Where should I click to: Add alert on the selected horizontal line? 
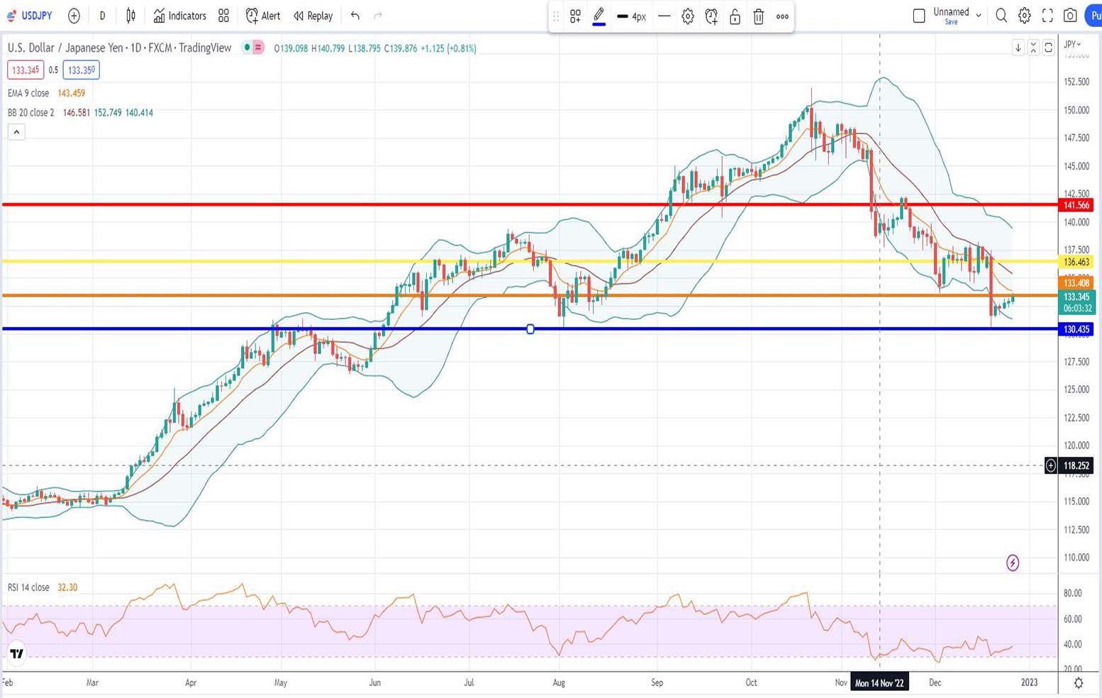click(x=711, y=16)
